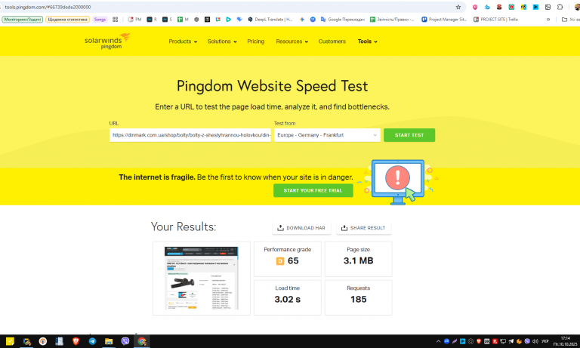580x348 pixels.
Task: Expand the Tools menu
Action: pos(367,42)
